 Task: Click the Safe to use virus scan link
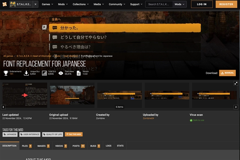[x=199, y=120]
